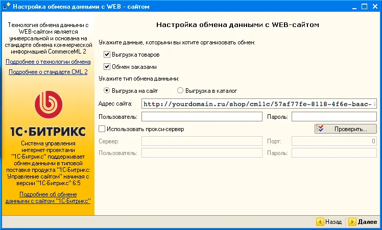Proceed with the Далее button
The width and height of the screenshot is (382, 230).
point(363,222)
